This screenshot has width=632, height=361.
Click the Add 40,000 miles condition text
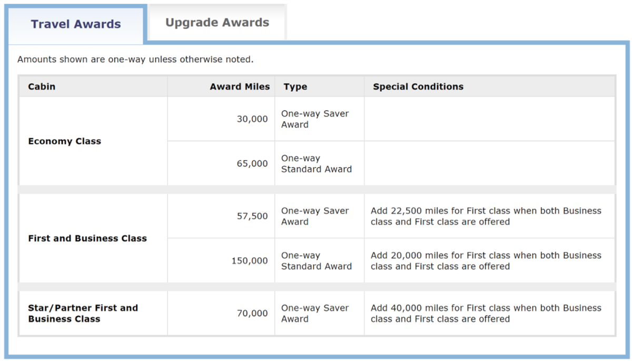486,313
